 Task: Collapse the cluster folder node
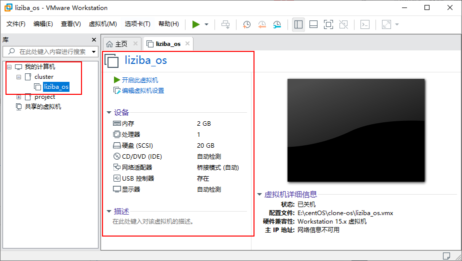pos(19,77)
